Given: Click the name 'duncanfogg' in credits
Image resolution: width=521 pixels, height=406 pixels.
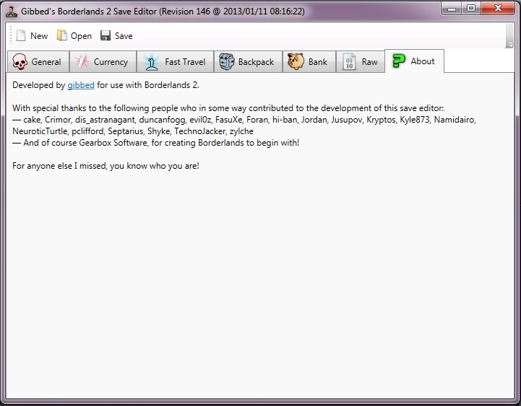Looking at the screenshot, I should pos(162,120).
